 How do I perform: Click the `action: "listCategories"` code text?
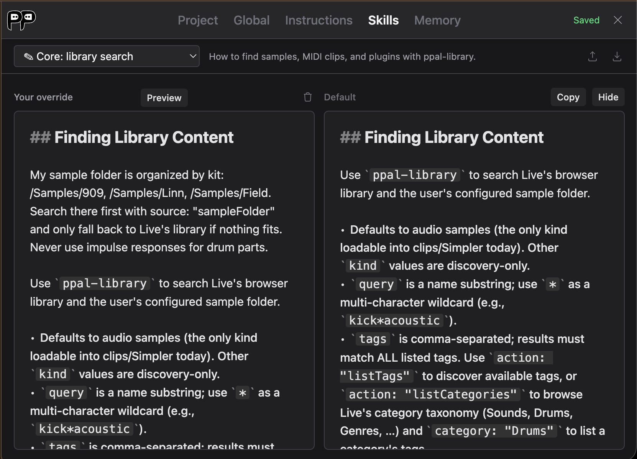(x=433, y=395)
